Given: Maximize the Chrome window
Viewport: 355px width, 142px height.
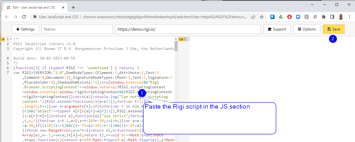Looking at the screenshot, I should pos(337,5).
